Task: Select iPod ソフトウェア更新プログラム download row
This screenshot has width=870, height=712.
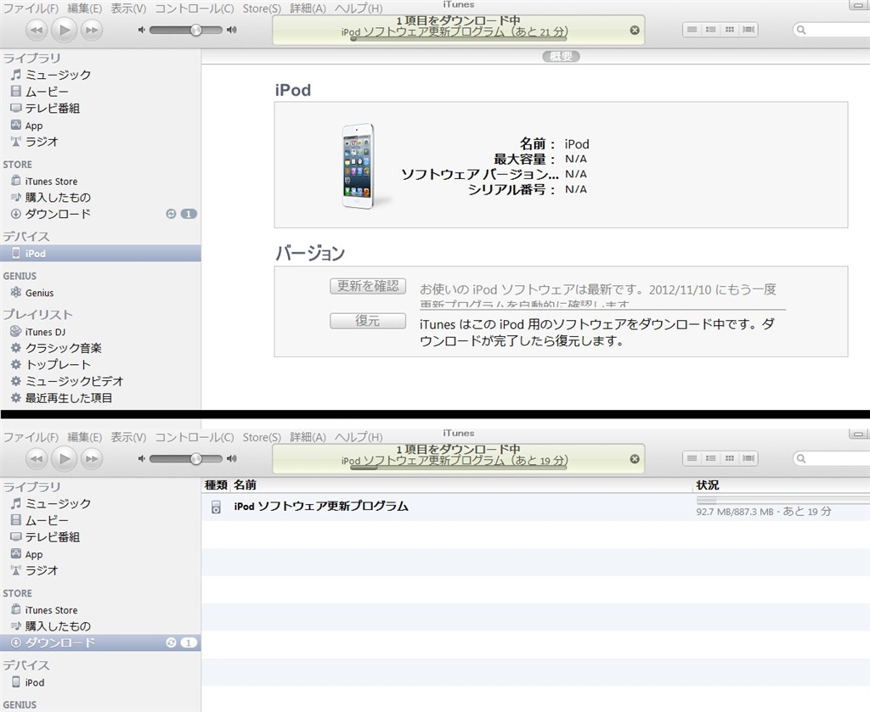Action: (x=535, y=507)
